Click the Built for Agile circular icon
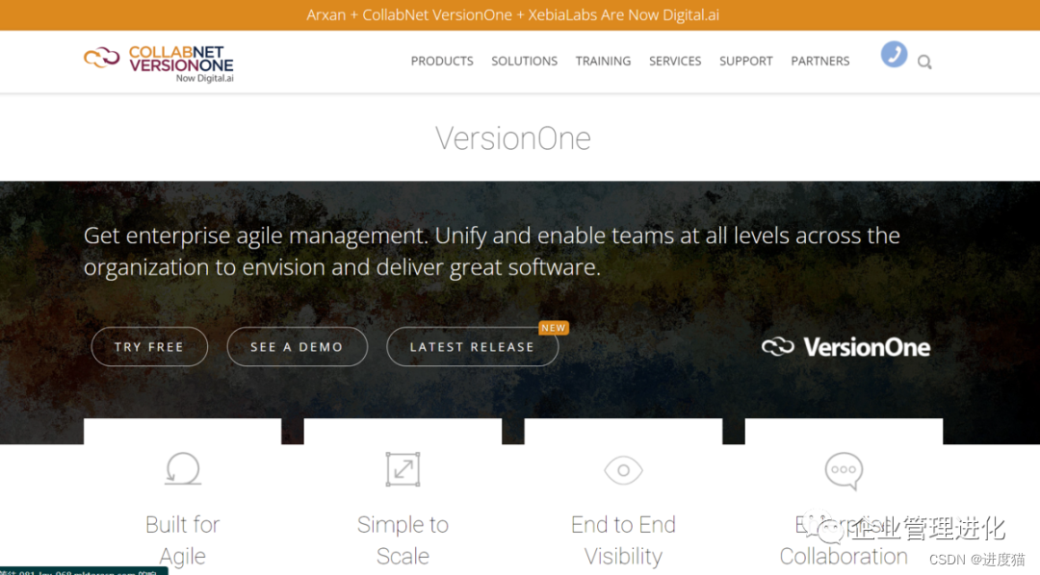Image resolution: width=1040 pixels, height=575 pixels. pyautogui.click(x=182, y=469)
